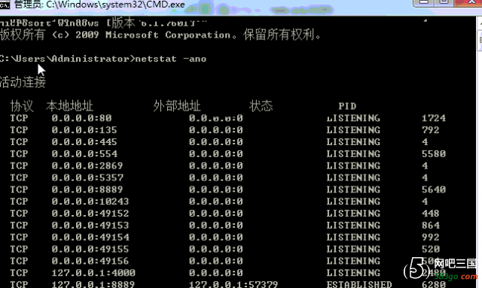Click local address 0.0.0.0:49155
The image size is (482, 288).
point(90,249)
